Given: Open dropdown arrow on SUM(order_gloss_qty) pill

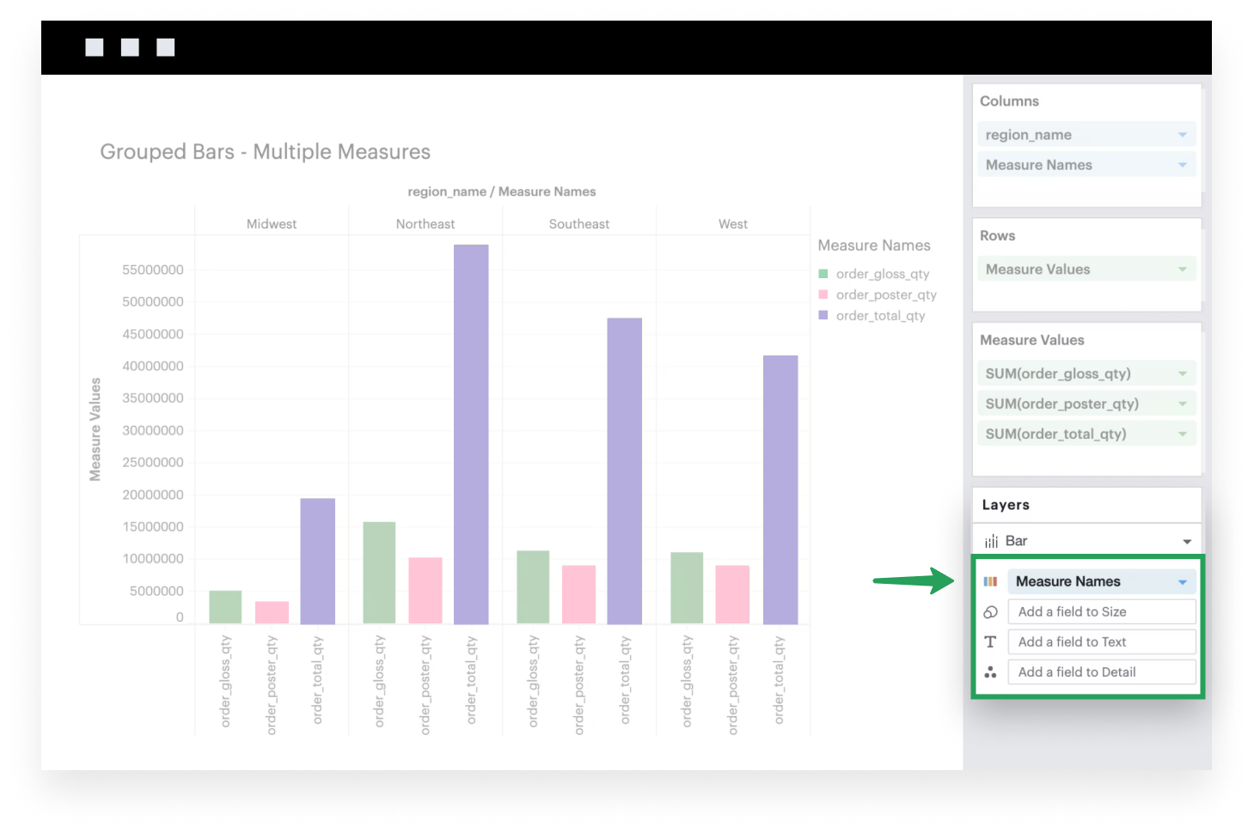Looking at the screenshot, I should (1182, 373).
